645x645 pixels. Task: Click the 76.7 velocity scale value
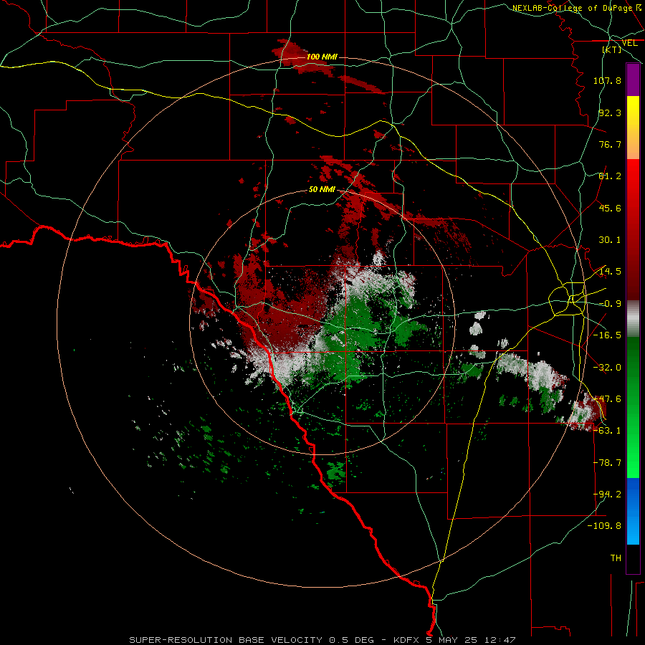(x=610, y=144)
